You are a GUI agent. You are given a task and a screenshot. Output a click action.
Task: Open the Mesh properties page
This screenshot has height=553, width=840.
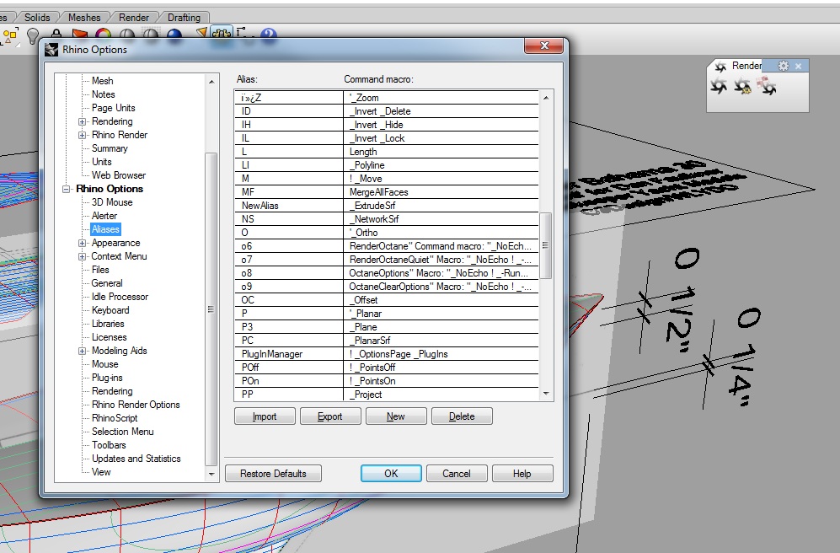[102, 81]
